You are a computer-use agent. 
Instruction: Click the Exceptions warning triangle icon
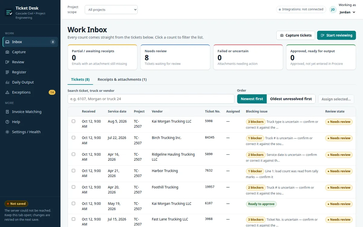[x=7, y=92]
